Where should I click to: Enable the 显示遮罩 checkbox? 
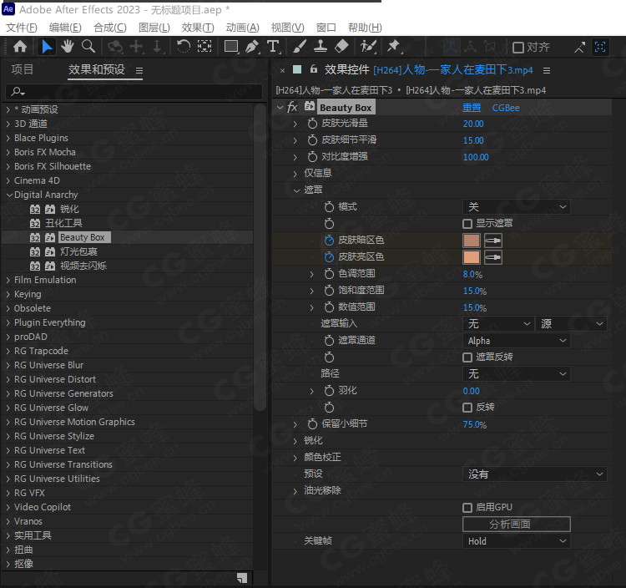pyautogui.click(x=467, y=224)
